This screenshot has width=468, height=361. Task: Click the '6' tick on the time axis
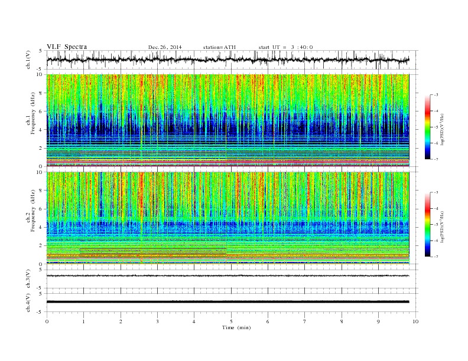[268, 321]
